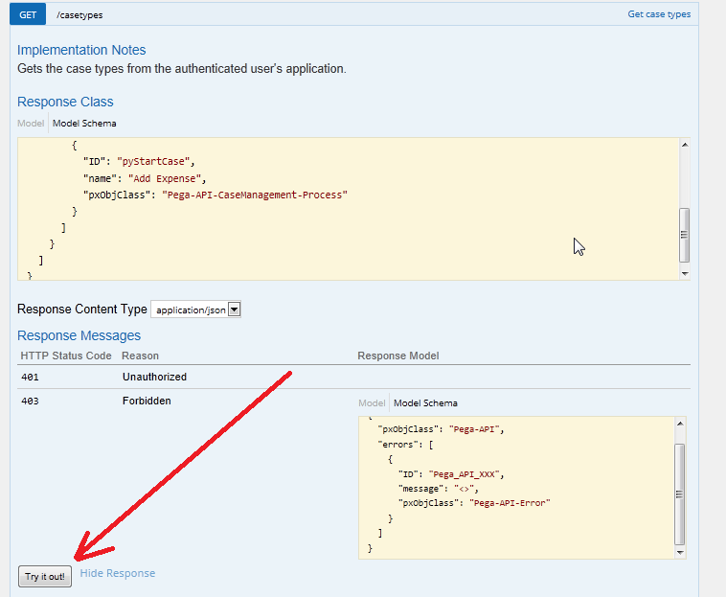Click the Response Class heading
Viewport: 726px width, 597px height.
[x=65, y=102]
